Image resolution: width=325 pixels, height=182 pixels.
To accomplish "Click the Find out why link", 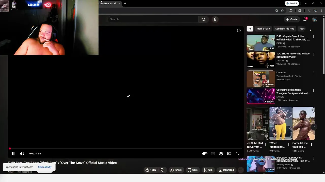I will (x=45, y=167).
